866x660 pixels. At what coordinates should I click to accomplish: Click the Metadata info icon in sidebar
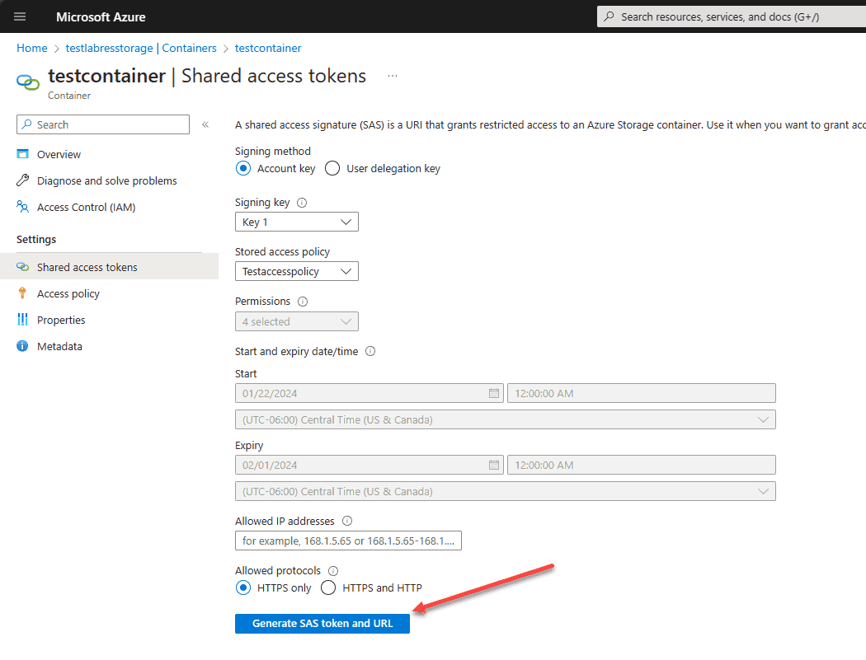pos(22,346)
